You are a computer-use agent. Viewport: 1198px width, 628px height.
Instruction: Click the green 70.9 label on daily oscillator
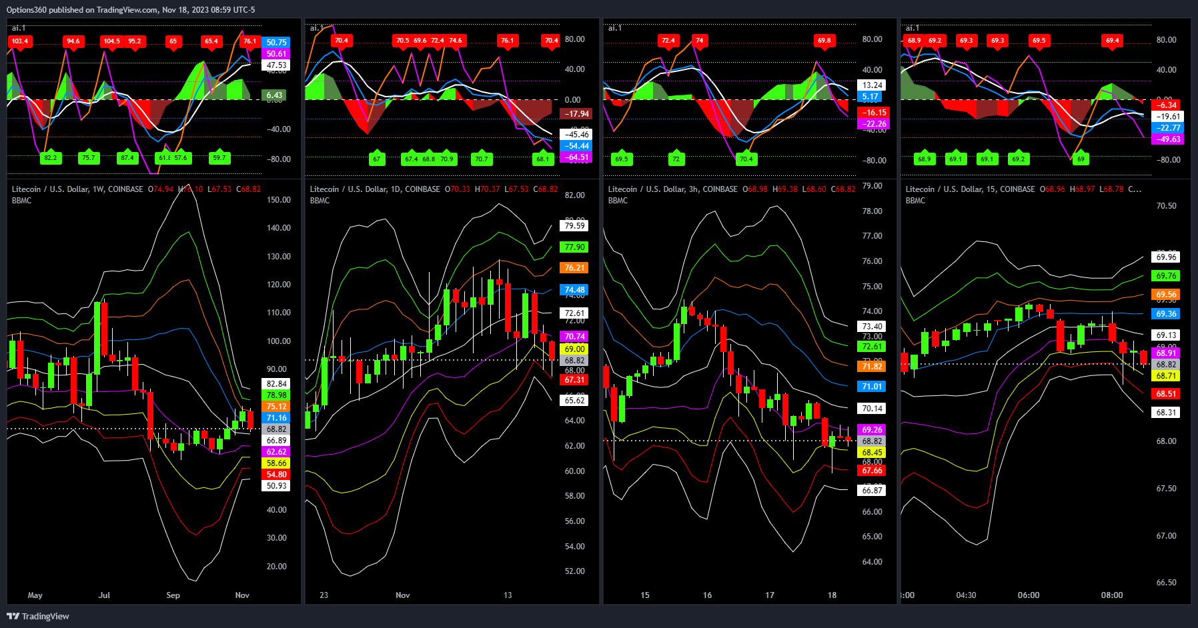[446, 159]
